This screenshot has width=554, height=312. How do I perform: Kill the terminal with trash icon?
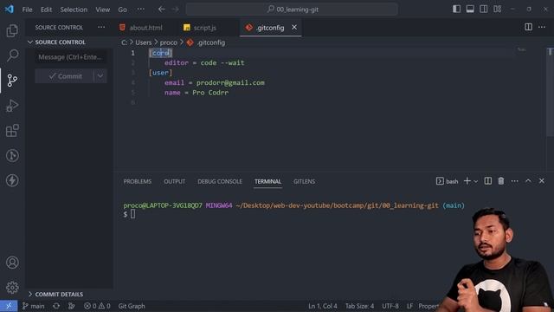click(x=501, y=181)
